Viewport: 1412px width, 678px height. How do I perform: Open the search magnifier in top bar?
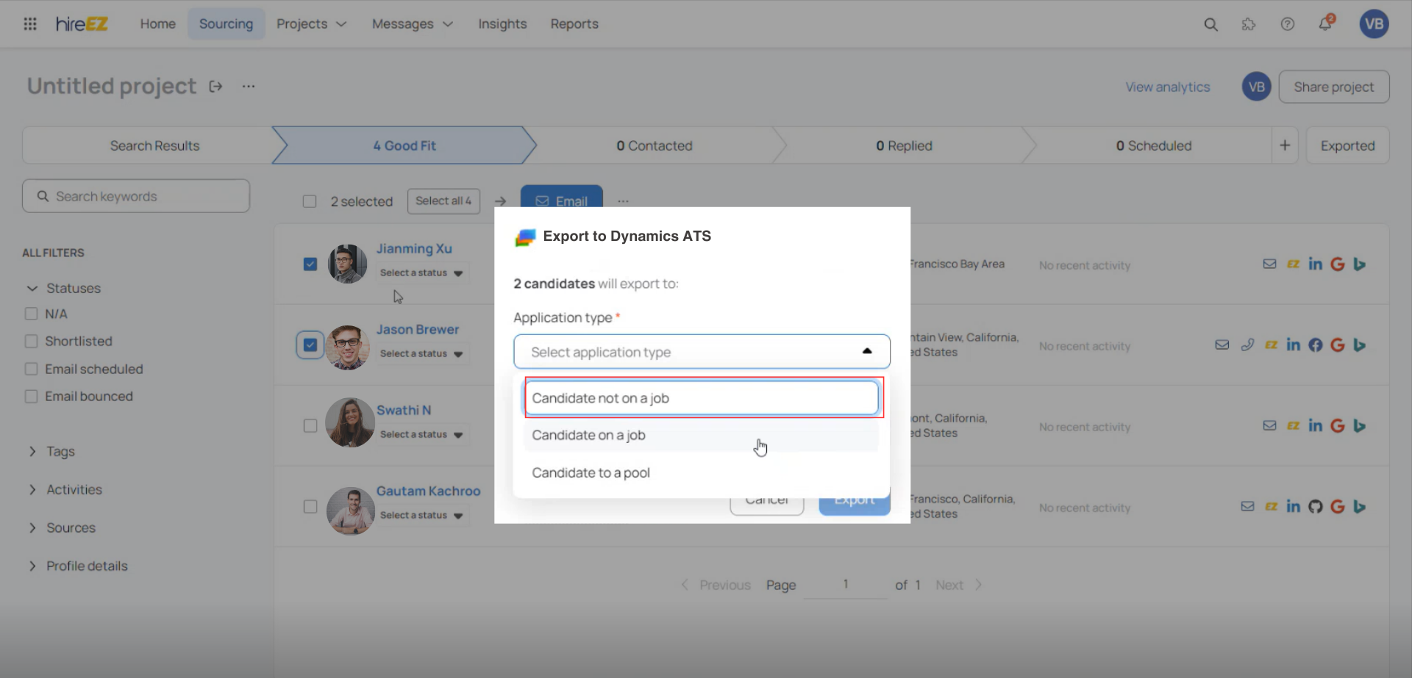pyautogui.click(x=1210, y=24)
